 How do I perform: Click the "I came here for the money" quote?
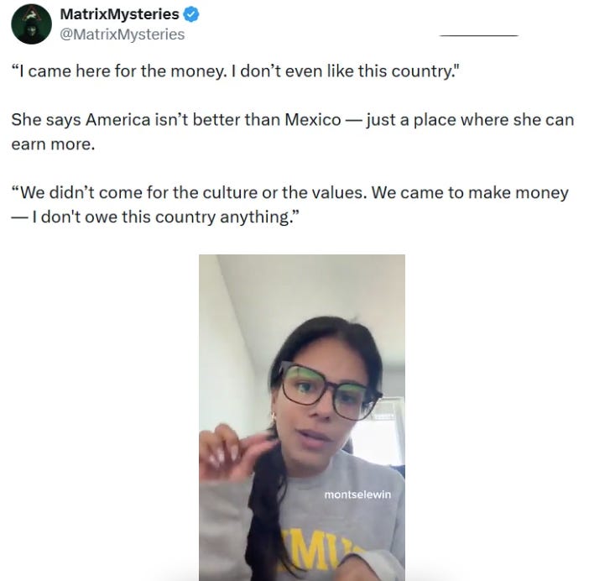[236, 71]
